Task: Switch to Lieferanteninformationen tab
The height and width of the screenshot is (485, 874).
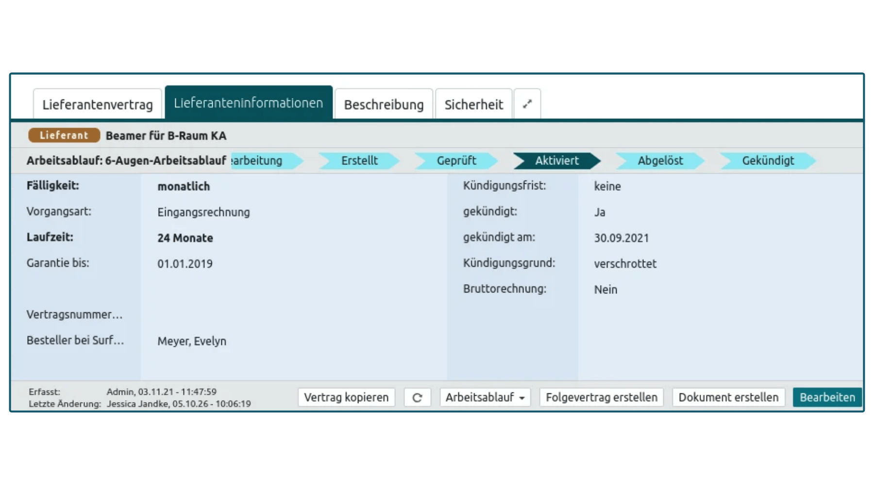Action: pyautogui.click(x=249, y=103)
